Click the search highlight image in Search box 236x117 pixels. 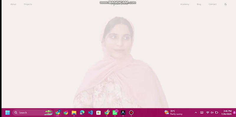pos(48,113)
